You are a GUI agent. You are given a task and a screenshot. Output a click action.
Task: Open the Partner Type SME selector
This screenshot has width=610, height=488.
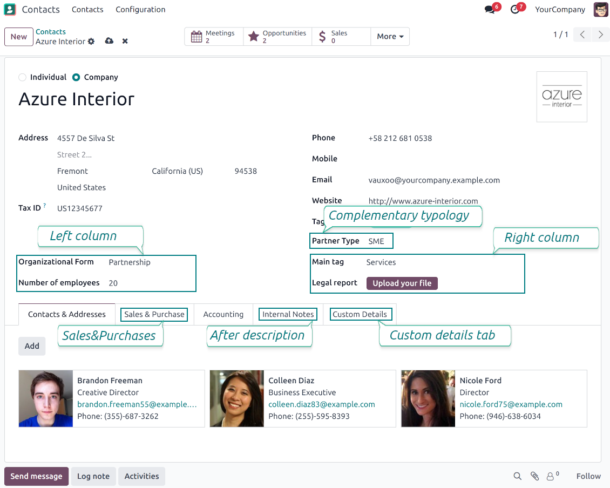tap(376, 241)
